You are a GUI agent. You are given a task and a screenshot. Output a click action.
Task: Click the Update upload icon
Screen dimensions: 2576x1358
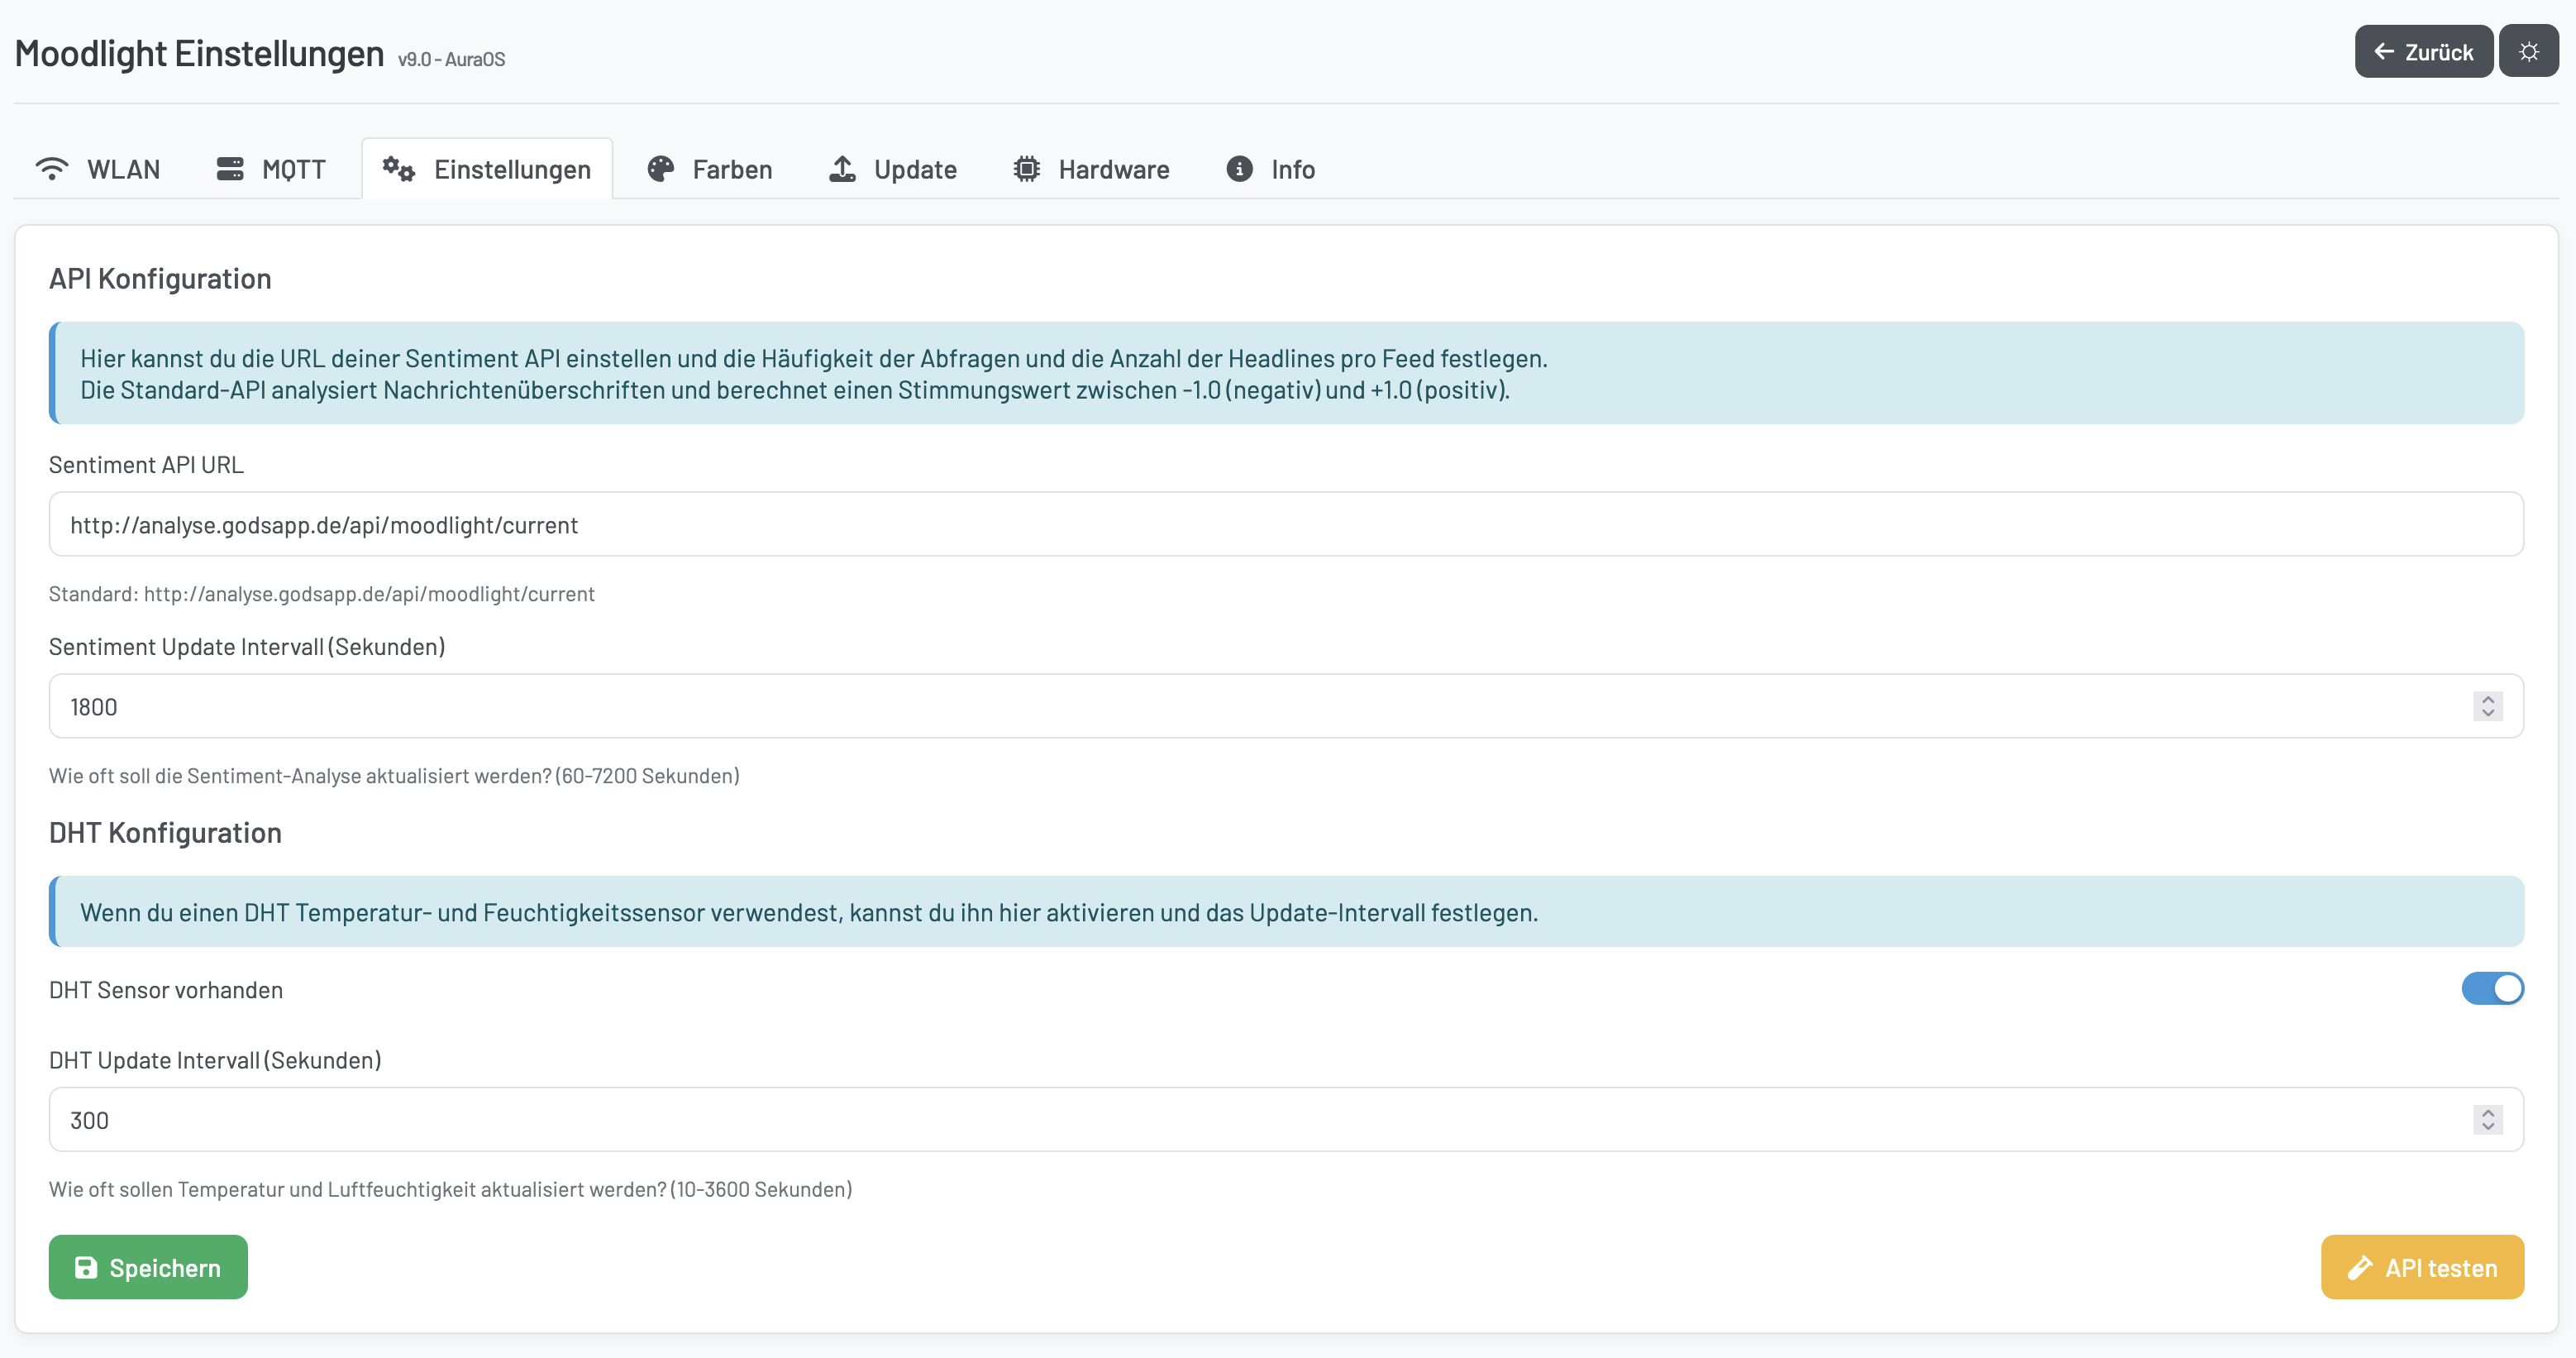click(x=843, y=169)
